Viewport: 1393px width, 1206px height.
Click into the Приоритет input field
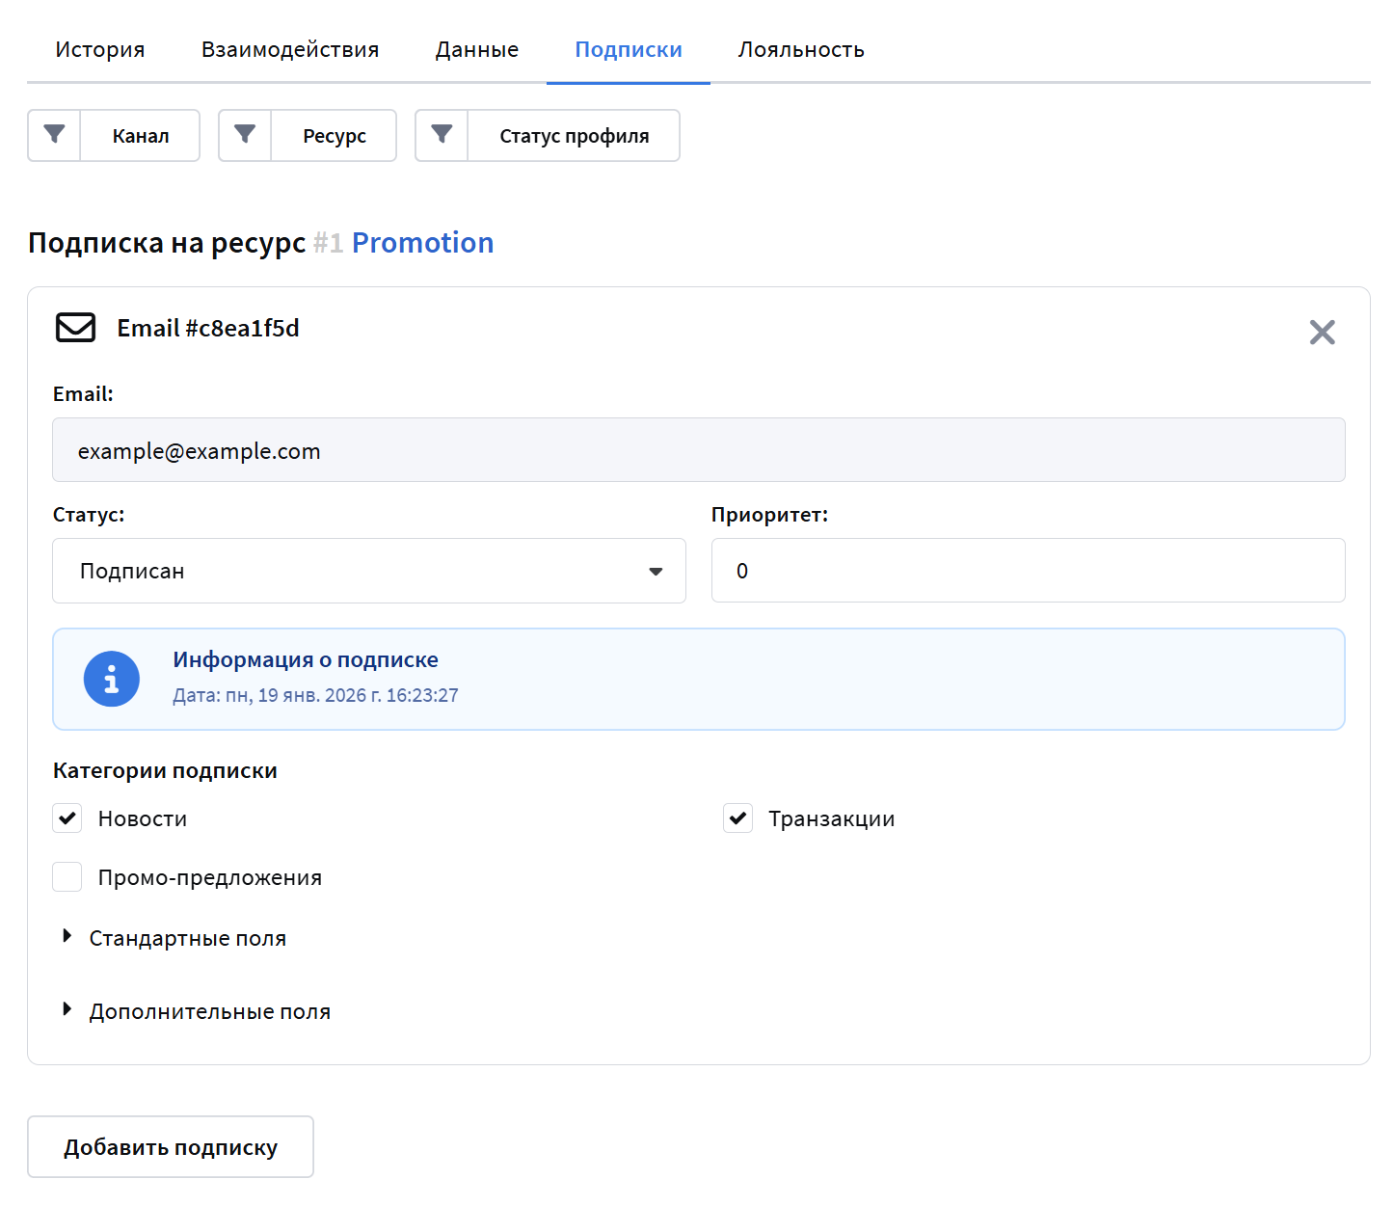tap(1028, 571)
